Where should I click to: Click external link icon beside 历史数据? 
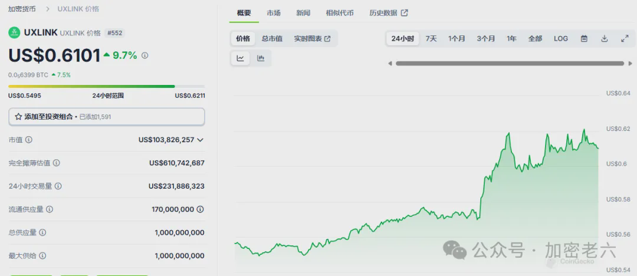coord(404,12)
